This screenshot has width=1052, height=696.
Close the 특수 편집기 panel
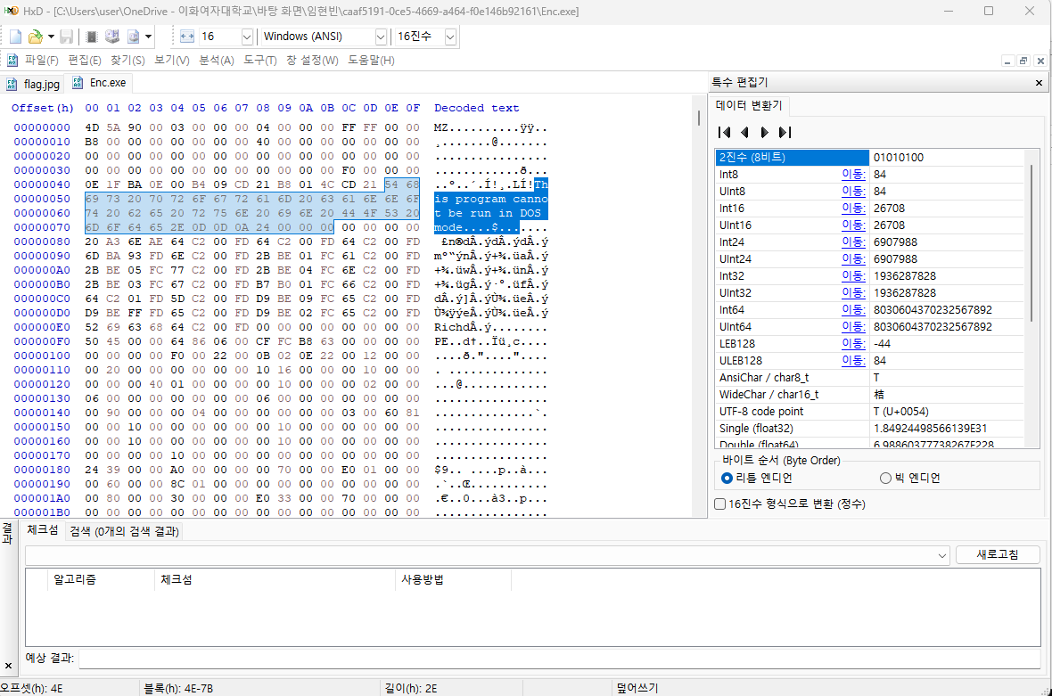1039,83
